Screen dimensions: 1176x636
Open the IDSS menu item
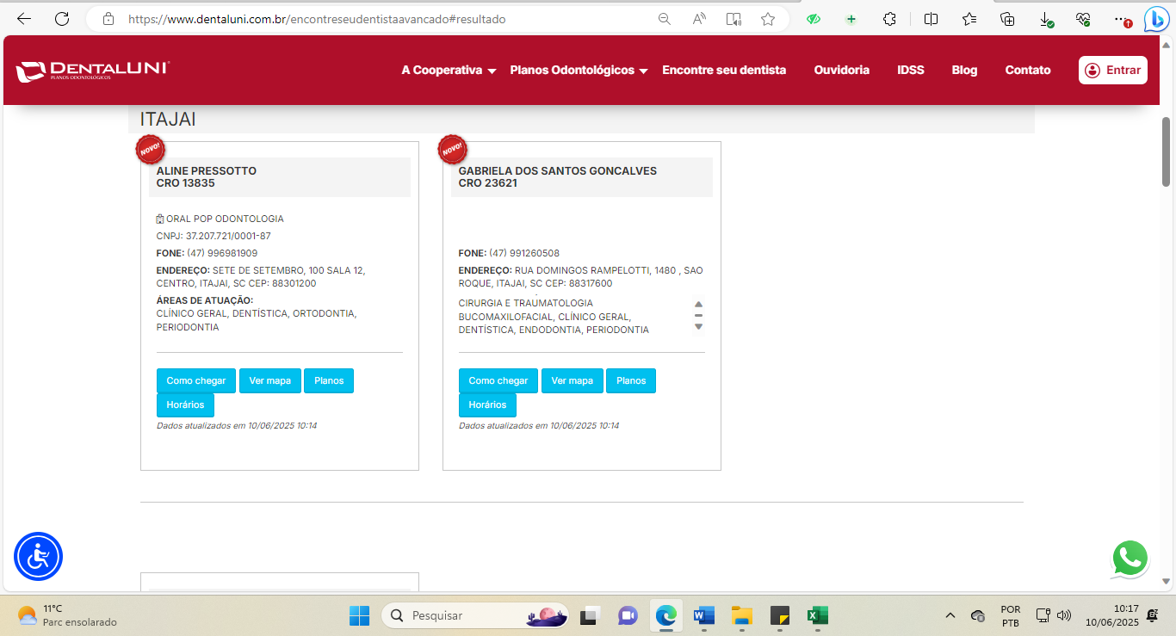coord(911,71)
